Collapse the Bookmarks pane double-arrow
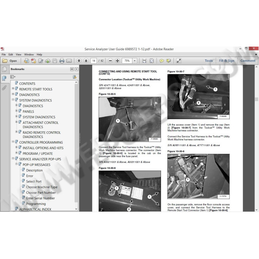 [72, 69]
